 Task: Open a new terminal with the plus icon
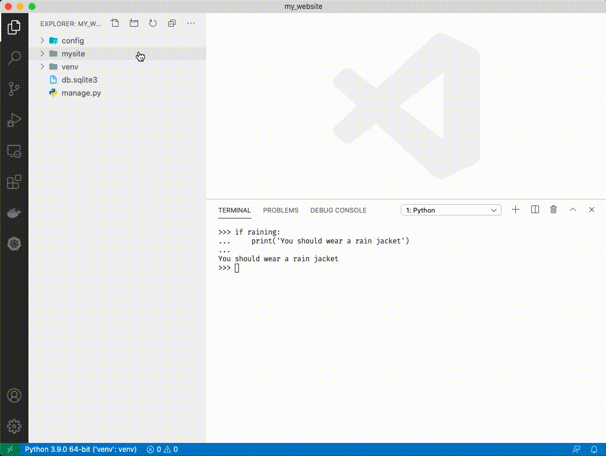(x=515, y=210)
